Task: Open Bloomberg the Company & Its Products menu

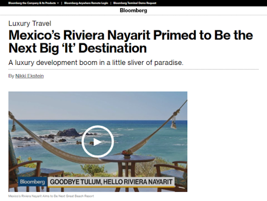Action: coord(32,3)
